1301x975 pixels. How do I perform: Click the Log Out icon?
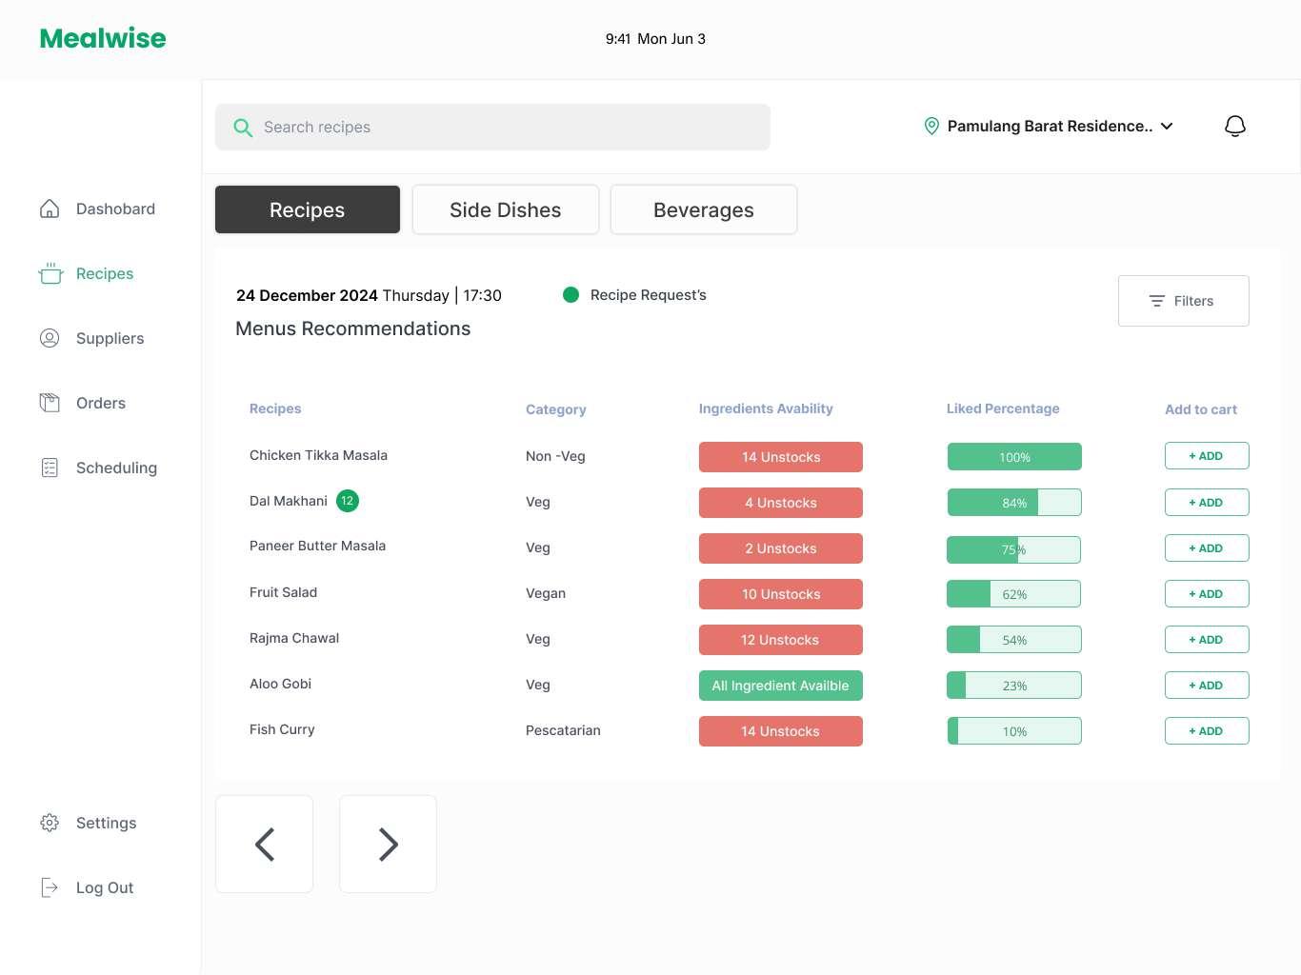(50, 887)
